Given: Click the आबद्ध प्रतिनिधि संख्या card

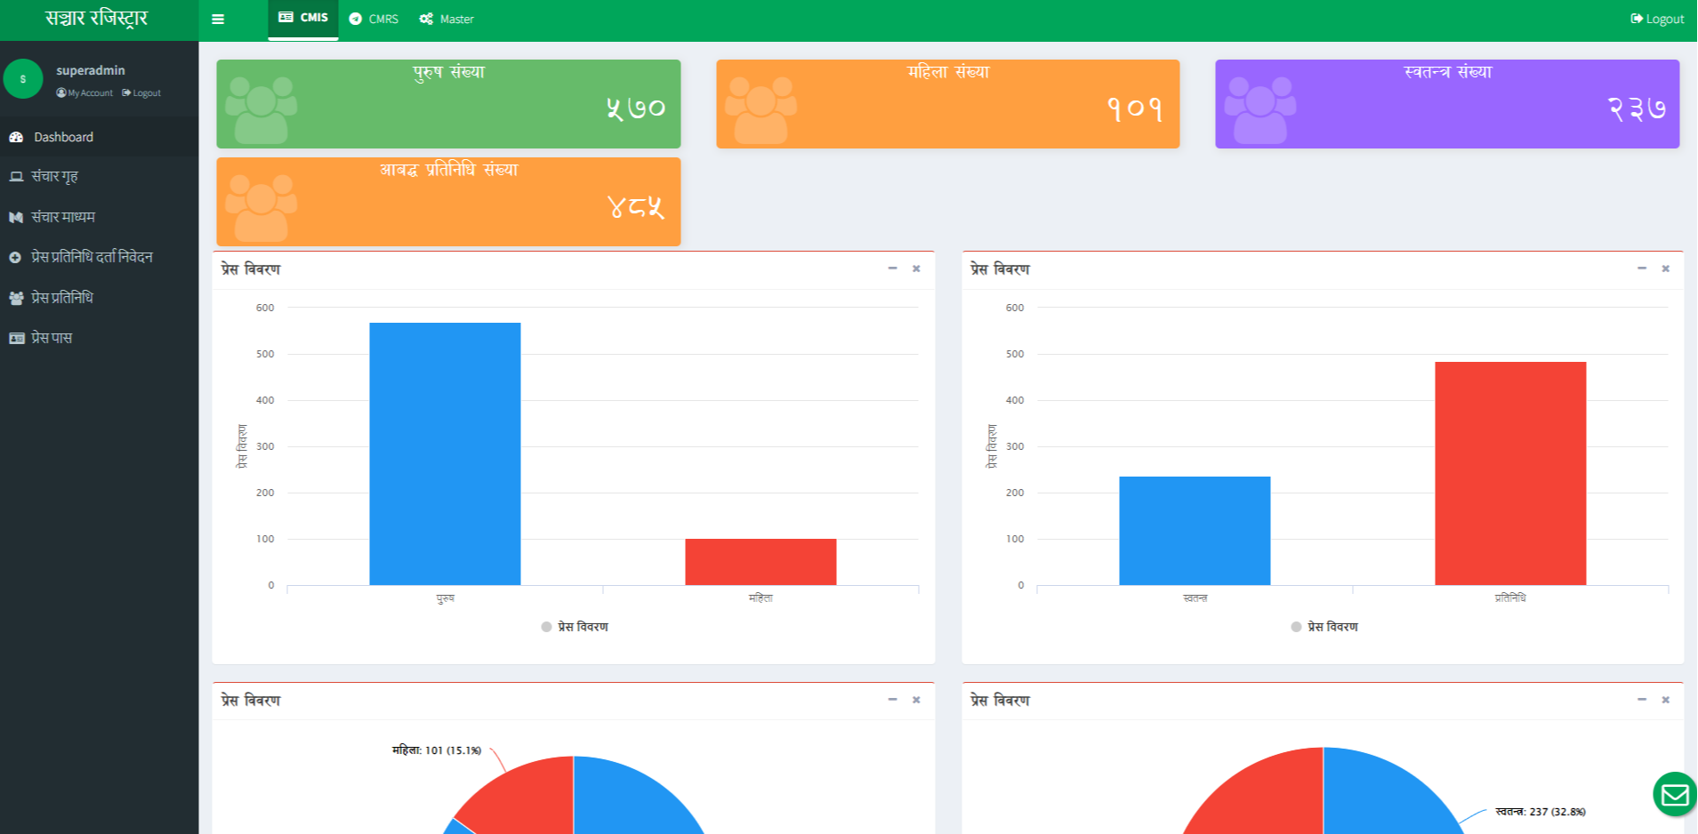Looking at the screenshot, I should click(x=448, y=202).
